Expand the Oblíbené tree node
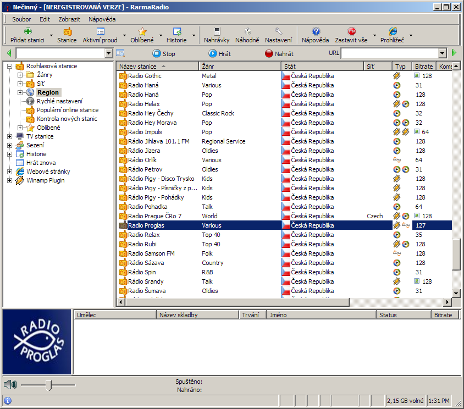Viewport: 464px width, 409px height. [20, 128]
